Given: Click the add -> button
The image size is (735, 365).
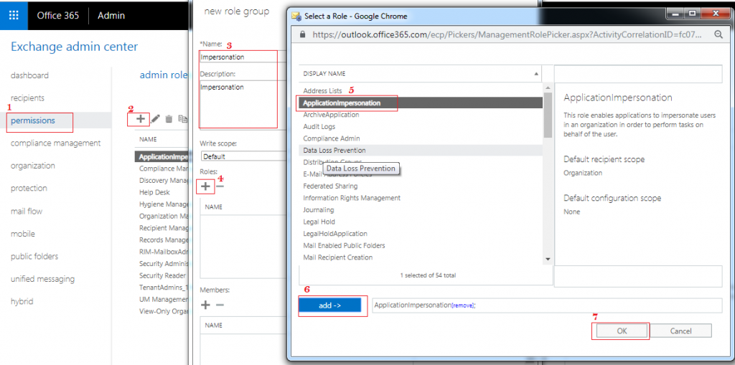Looking at the screenshot, I should click(329, 305).
